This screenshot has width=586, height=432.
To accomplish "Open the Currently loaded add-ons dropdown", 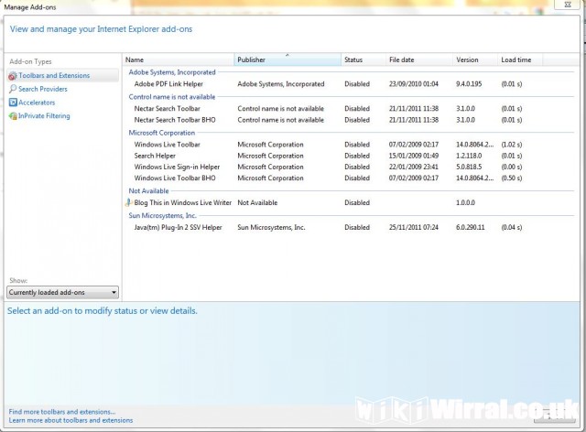I will 62,292.
